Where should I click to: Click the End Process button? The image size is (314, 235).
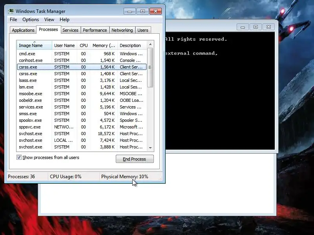[135, 159]
